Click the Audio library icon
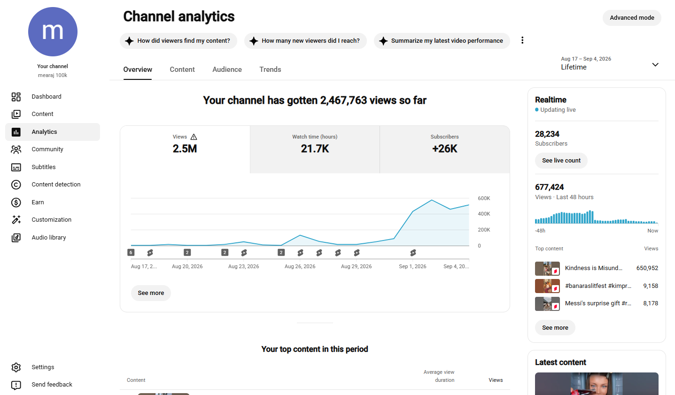This screenshot has width=675, height=395. click(x=16, y=238)
